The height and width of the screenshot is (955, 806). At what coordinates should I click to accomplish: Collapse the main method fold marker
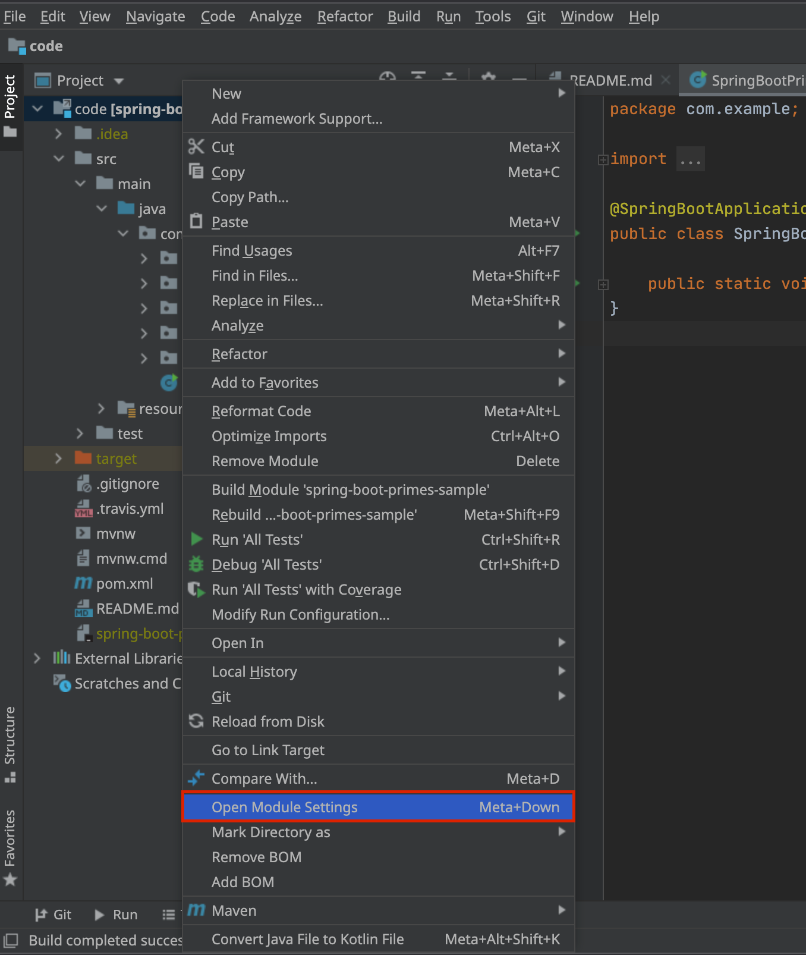[603, 284]
